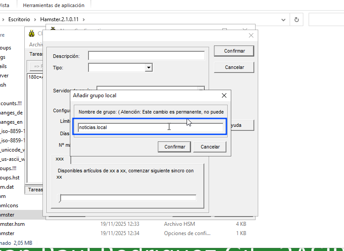
Task: Select the xxx tab
Action: [60, 159]
